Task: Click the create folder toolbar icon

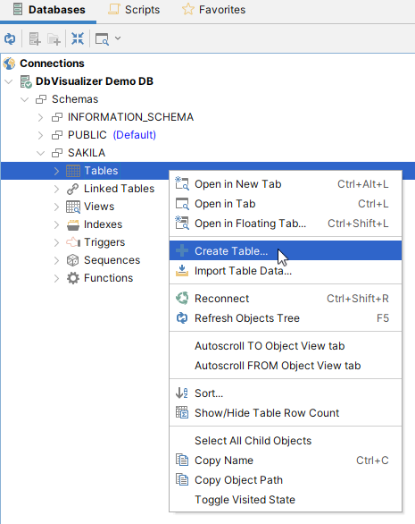Action: click(x=54, y=38)
